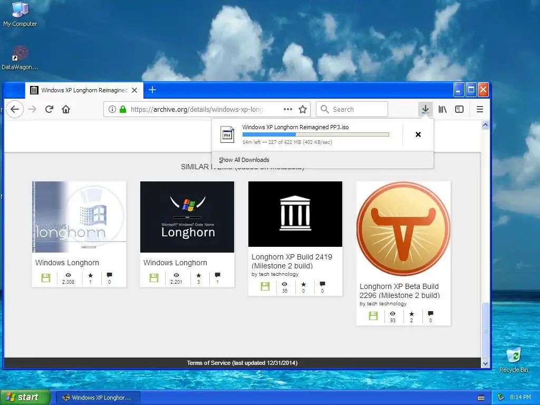Click views eye icon on Build 2419 card
This screenshot has height=405, width=540.
point(284,284)
